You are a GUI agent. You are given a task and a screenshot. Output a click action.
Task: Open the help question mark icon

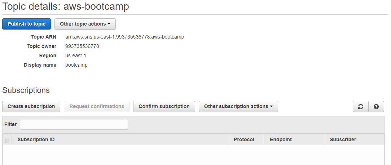click(376, 106)
